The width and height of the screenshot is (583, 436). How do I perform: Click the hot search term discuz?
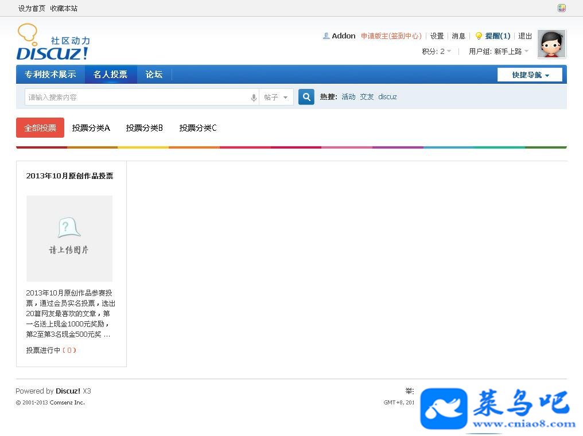(387, 97)
